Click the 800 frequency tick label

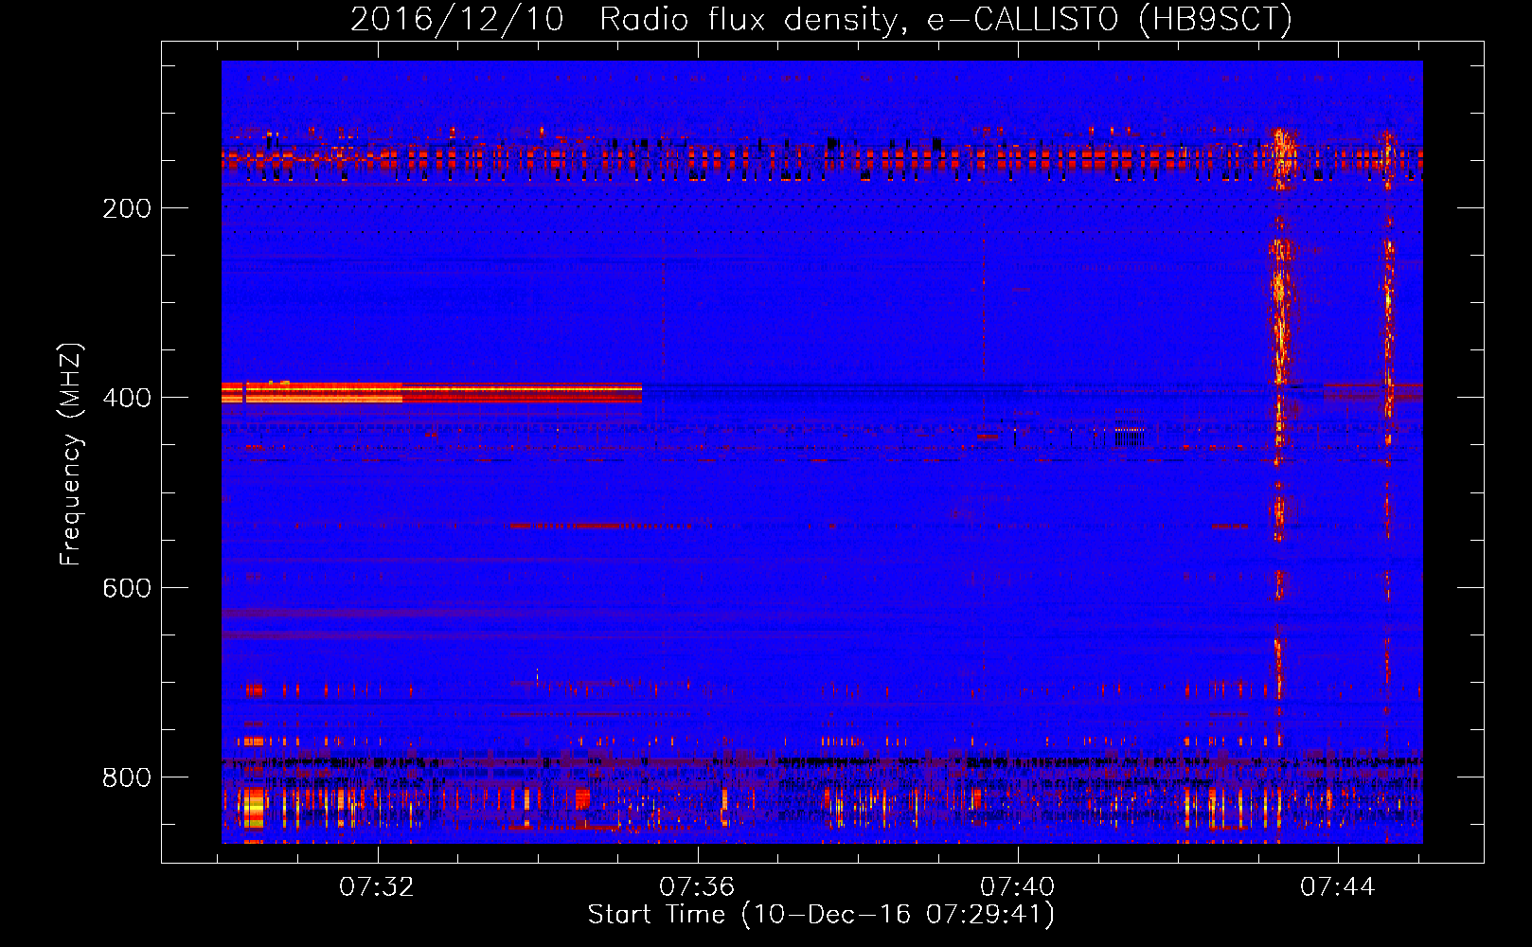127,777
